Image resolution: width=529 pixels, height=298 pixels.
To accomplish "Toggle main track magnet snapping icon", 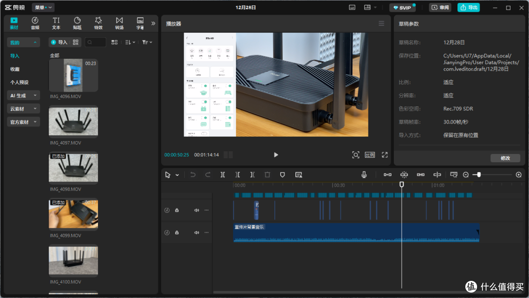I will (x=387, y=175).
